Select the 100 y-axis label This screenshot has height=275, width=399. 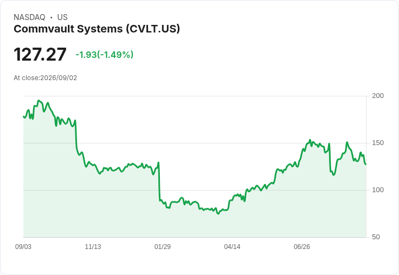pos(378,190)
